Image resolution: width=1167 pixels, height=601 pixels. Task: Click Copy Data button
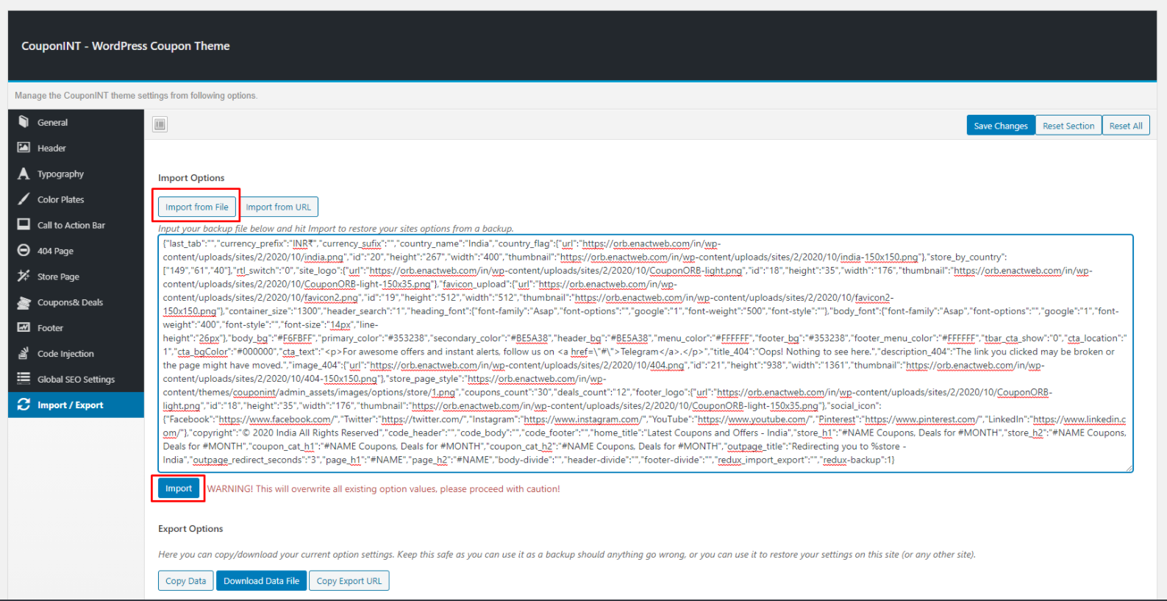(x=186, y=580)
